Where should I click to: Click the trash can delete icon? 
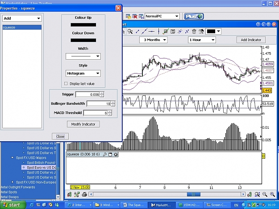click(194, 32)
